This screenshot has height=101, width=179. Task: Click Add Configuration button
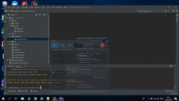[145, 11]
